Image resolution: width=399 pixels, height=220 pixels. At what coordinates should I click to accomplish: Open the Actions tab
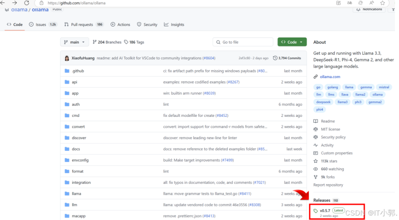[120, 25]
